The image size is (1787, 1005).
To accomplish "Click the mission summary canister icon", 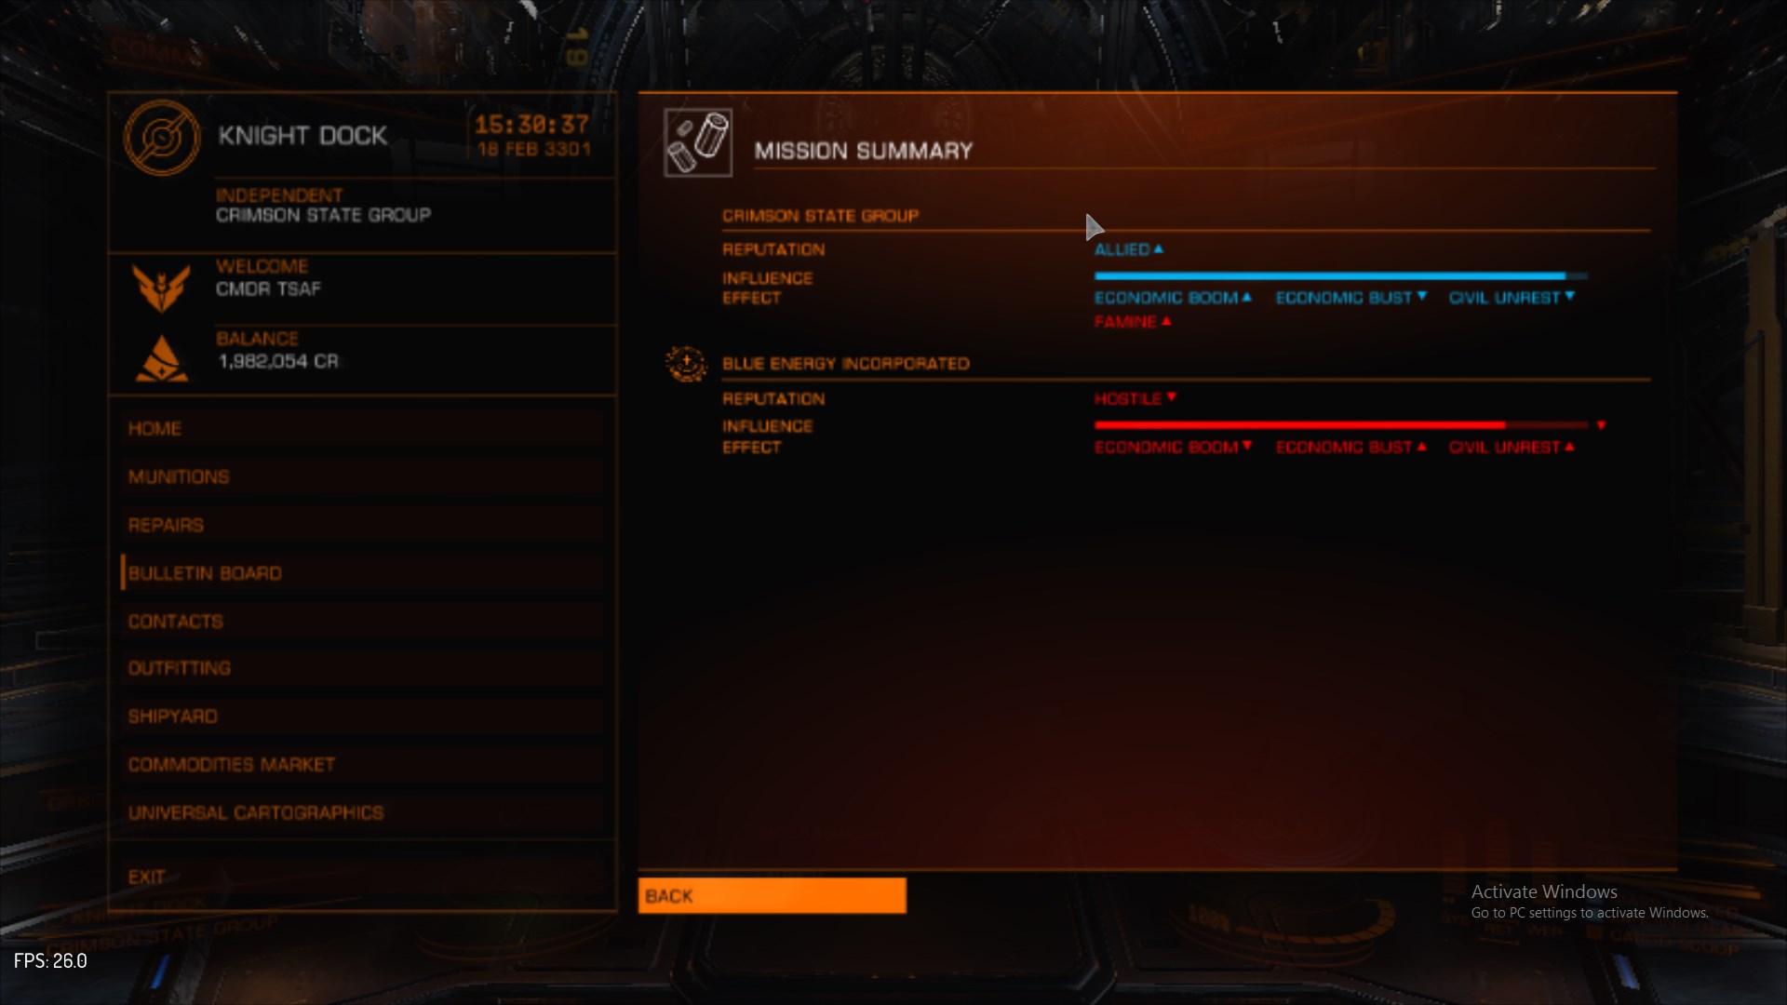I will 698,142.
